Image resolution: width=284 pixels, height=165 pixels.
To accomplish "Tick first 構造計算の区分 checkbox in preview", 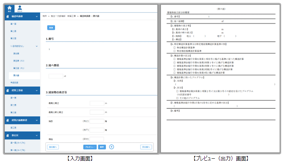I will tap(175, 59).
